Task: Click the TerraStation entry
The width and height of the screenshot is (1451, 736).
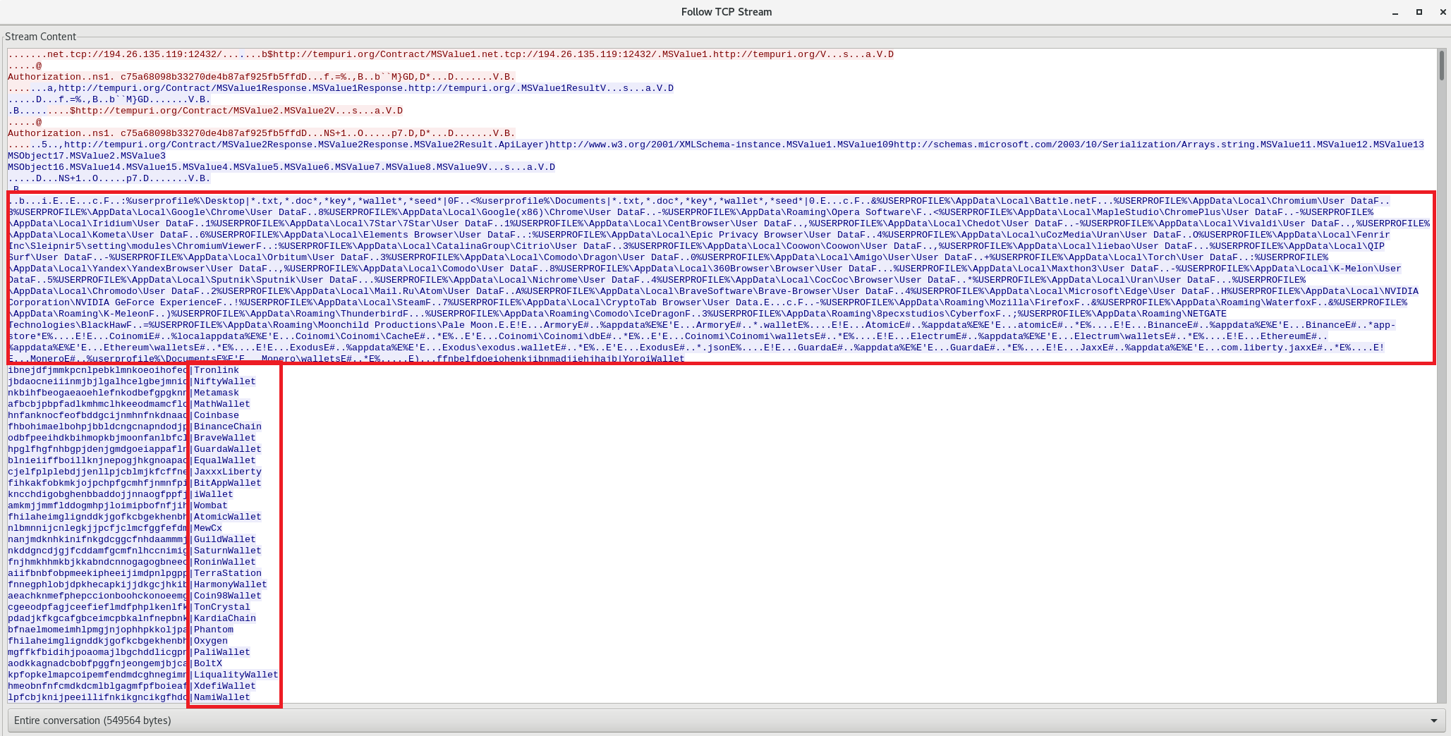Action: (227, 573)
